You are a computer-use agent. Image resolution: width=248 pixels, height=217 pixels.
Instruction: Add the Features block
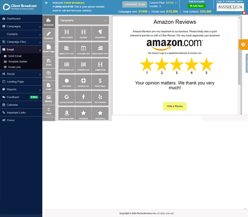tap(67, 82)
